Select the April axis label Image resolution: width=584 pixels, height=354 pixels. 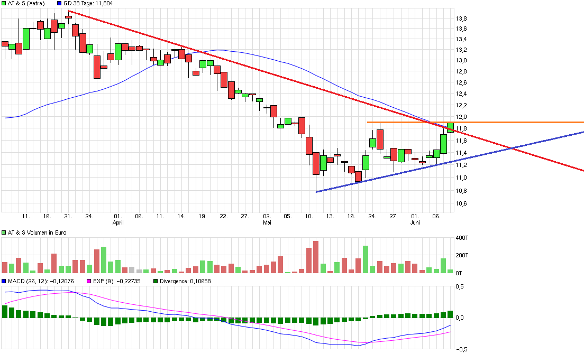click(117, 223)
